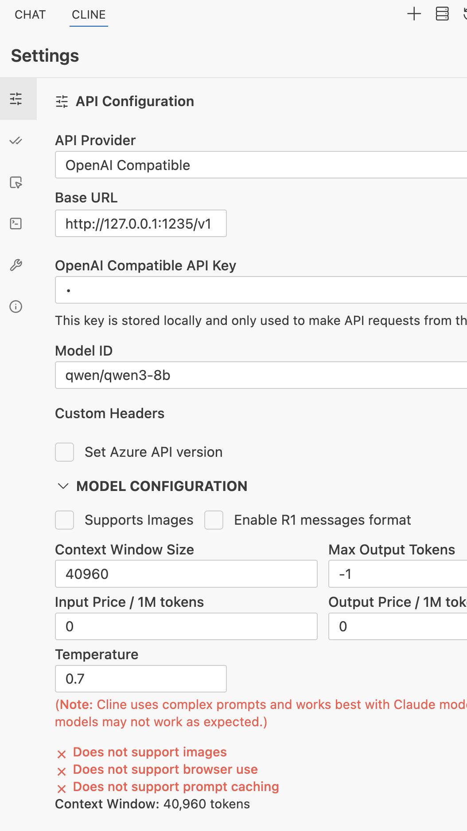The image size is (467, 831).
Task: Open the double-checkmark features settings tab
Action: click(x=16, y=141)
